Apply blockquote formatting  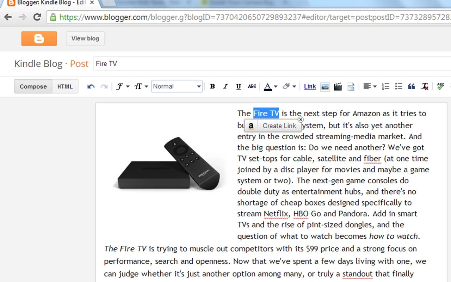(x=412, y=86)
